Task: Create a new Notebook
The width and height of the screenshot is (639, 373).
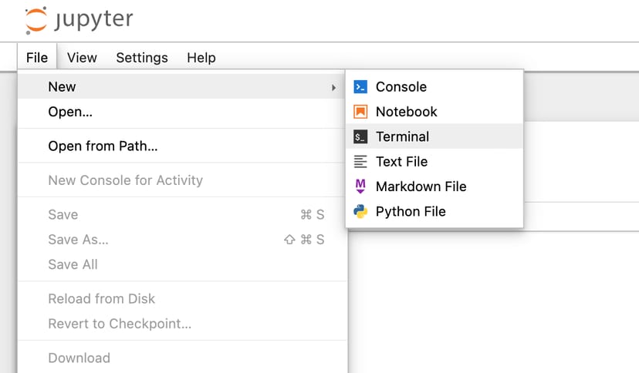Action: point(407,112)
